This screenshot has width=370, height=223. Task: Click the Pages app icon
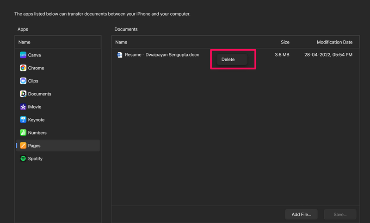pyautogui.click(x=23, y=146)
